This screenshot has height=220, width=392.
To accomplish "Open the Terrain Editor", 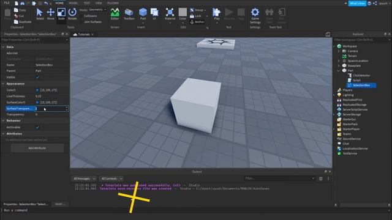I will pyautogui.click(x=115, y=14).
